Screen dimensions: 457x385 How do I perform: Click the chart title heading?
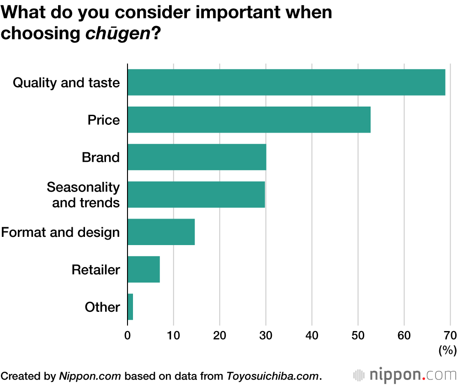click(x=166, y=23)
